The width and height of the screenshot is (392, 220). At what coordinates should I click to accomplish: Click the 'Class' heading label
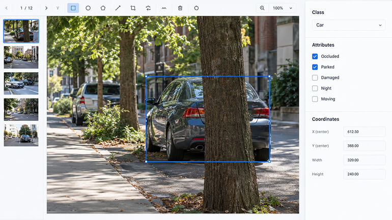[318, 12]
